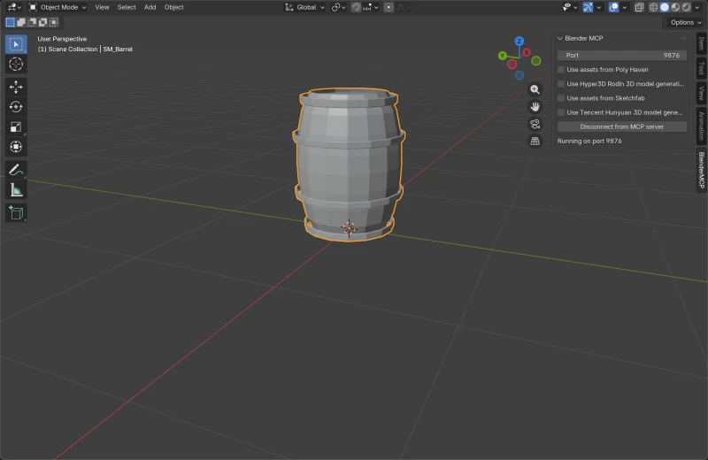Click the pan hand viewport icon
The width and height of the screenshot is (708, 460).
click(x=535, y=106)
